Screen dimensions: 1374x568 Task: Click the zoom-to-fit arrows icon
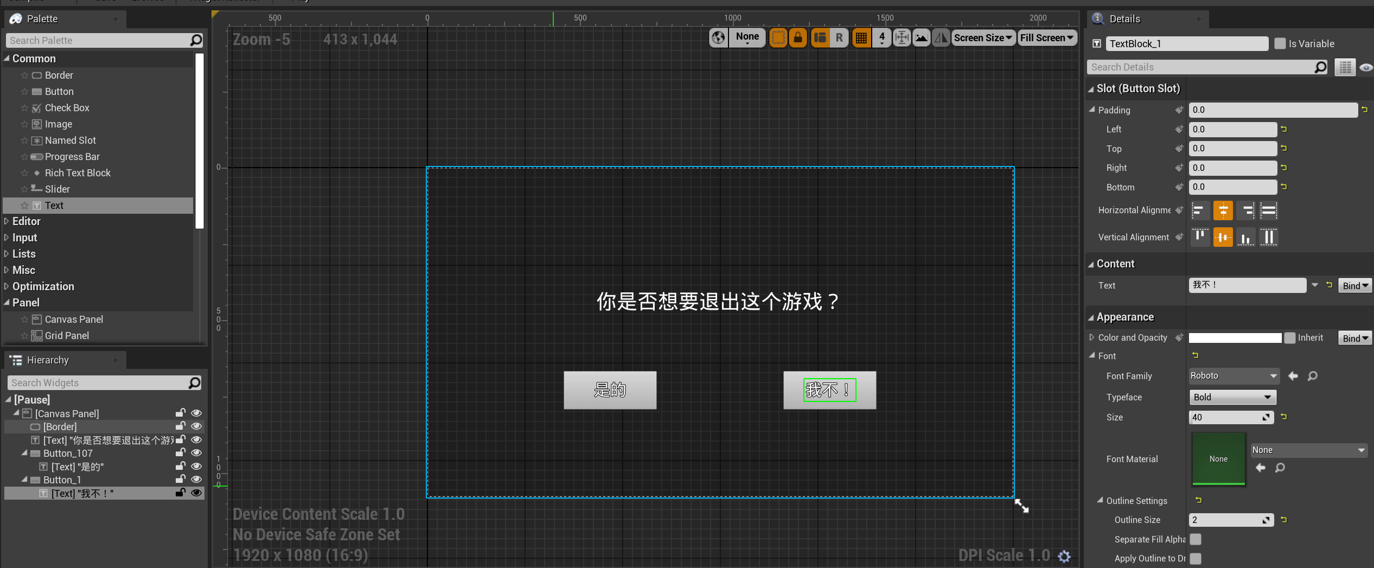902,37
